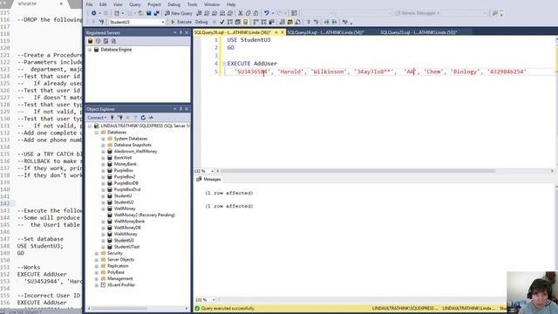The image size is (558, 314).
Task: Select WellMoney2 (Recovery Pending) database
Action: pyautogui.click(x=145, y=215)
